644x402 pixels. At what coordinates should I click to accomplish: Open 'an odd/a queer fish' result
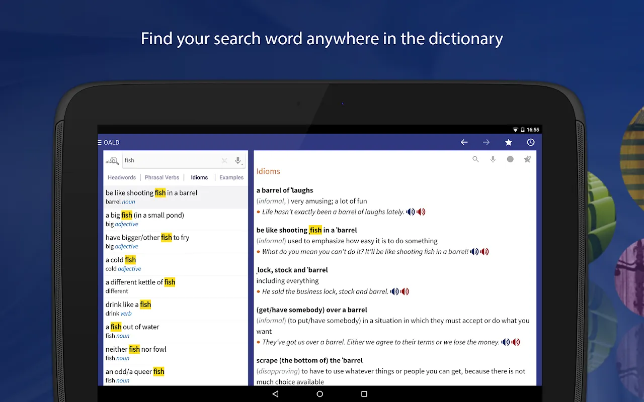click(x=176, y=375)
